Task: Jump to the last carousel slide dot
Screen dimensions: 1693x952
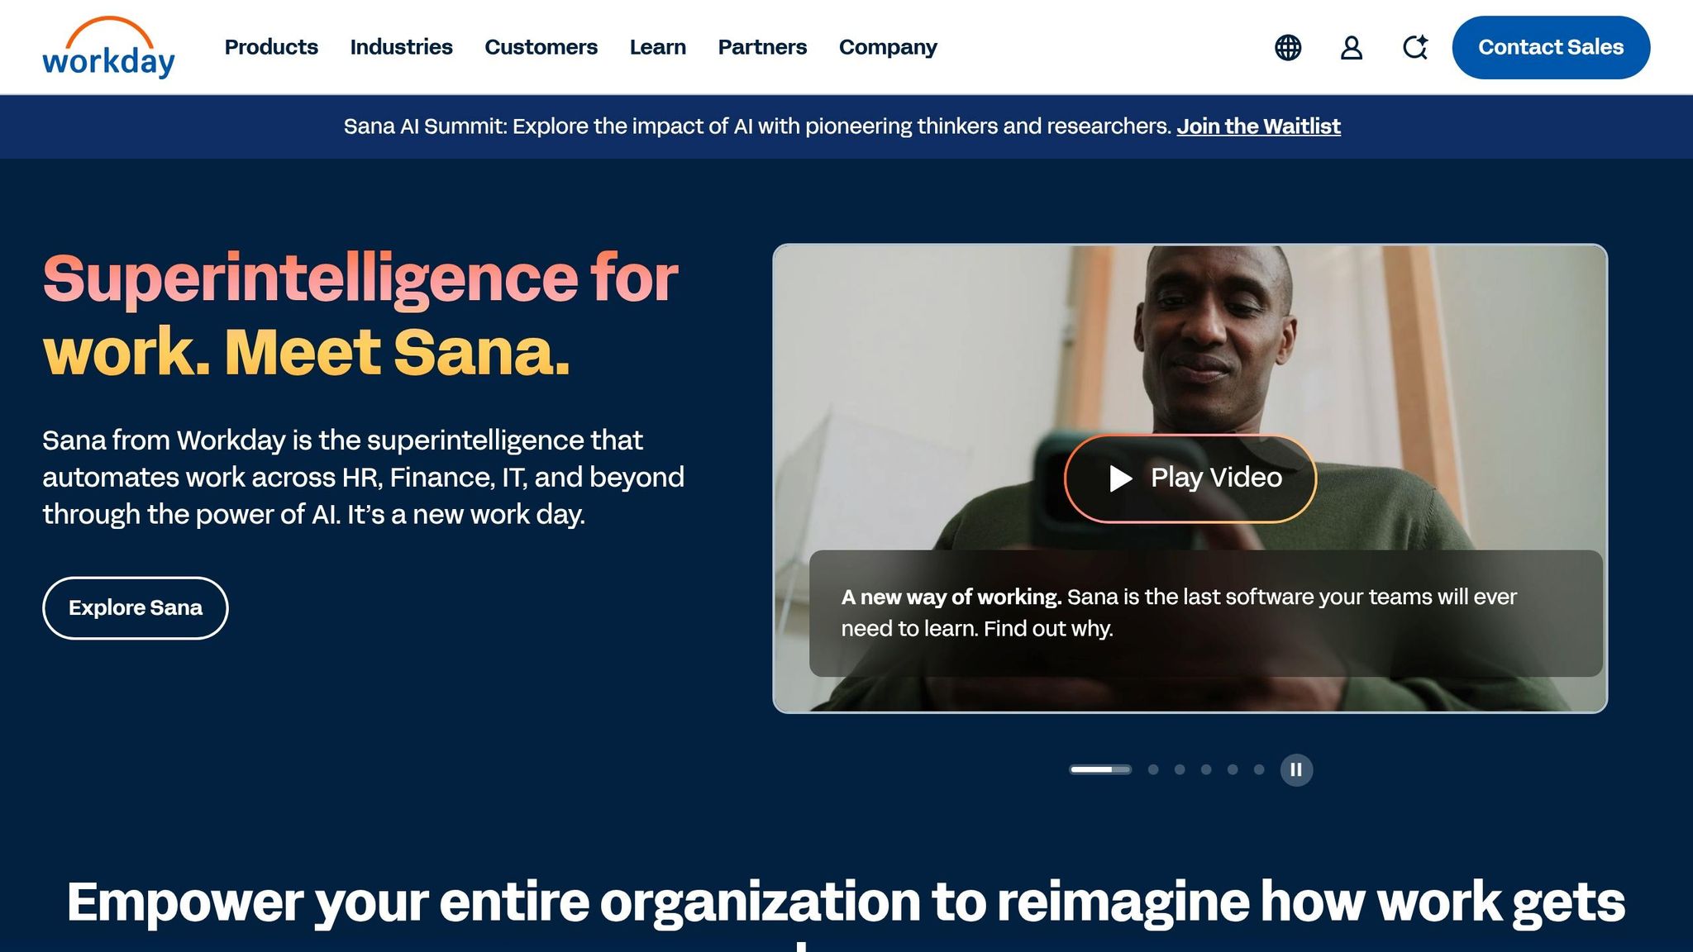Action: click(1259, 769)
